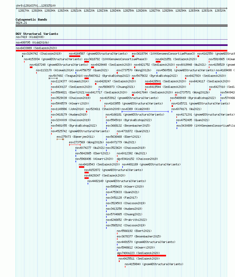Open nsv6425511 (Sedlazeck2020) variant
This screenshot has height=277, width=235.
tap(139, 259)
